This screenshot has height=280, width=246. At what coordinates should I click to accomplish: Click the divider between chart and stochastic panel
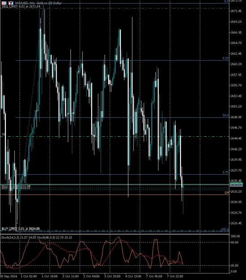point(114,234)
